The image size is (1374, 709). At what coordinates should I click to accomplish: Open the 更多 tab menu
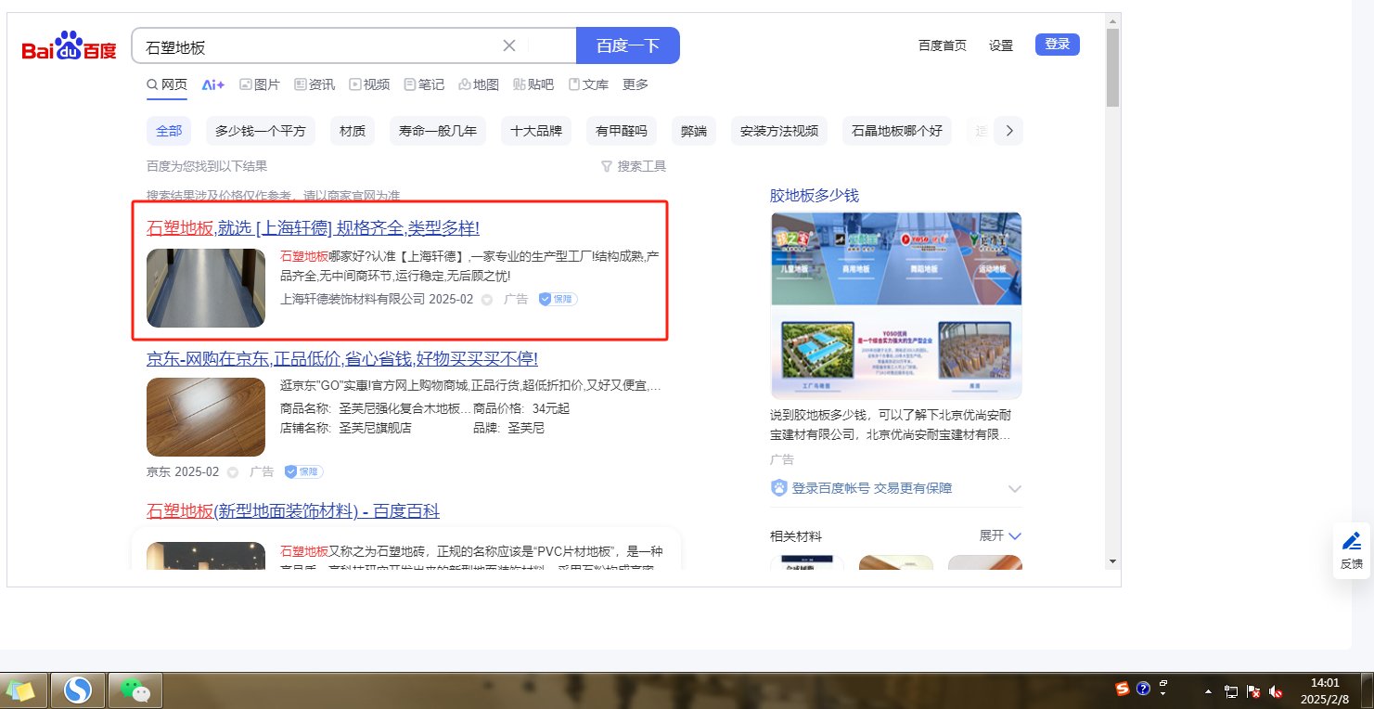[x=636, y=84]
